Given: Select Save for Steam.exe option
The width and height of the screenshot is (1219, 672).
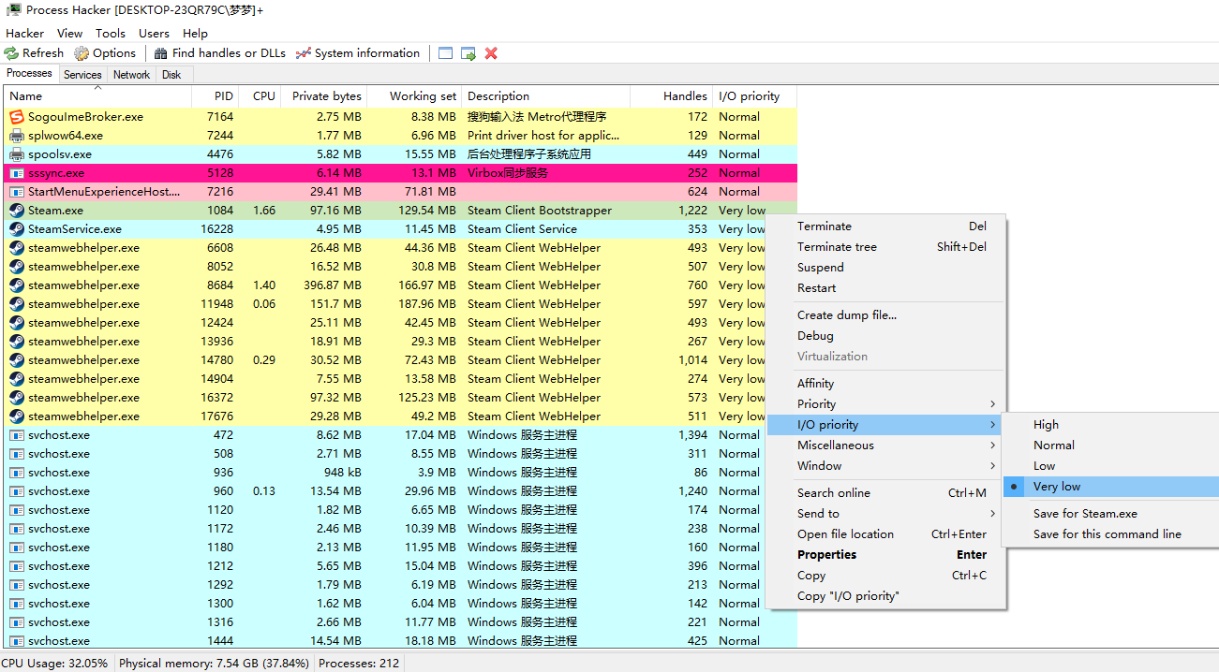Looking at the screenshot, I should (x=1110, y=514).
